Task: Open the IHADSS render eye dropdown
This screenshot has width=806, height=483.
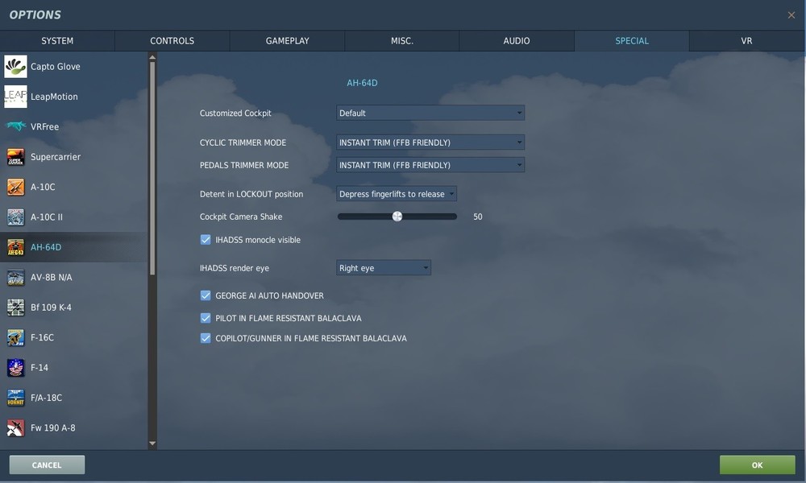Action: click(384, 268)
